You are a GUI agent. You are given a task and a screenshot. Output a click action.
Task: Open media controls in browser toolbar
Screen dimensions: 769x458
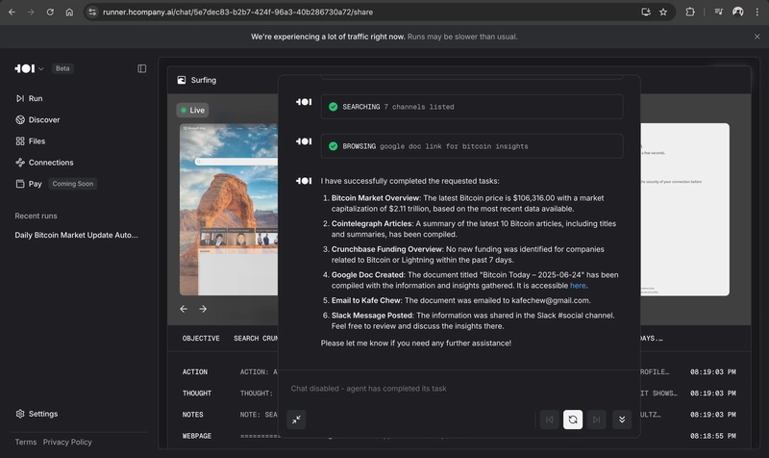[718, 12]
